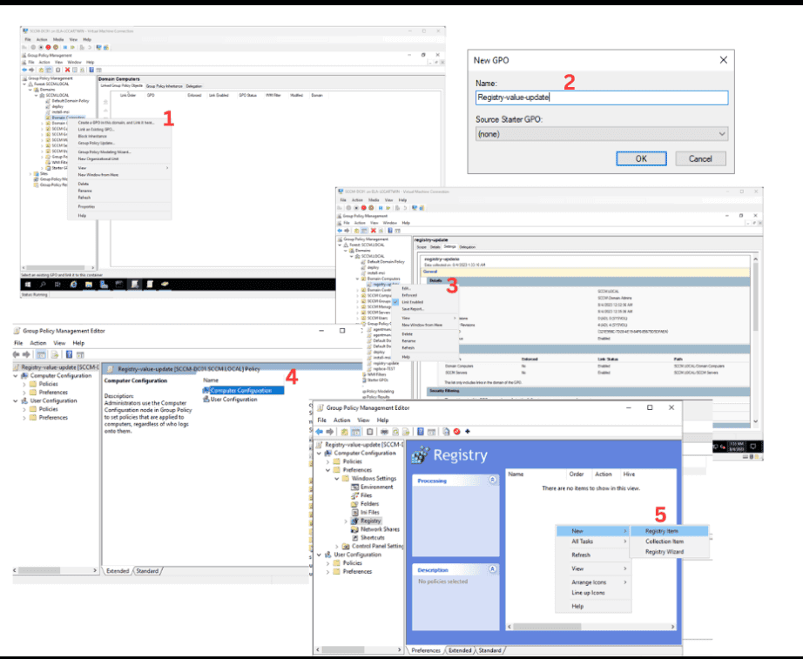Click the Help icon in the Editor toolbar
Viewport: 803px width, 659px height.
coord(420,431)
